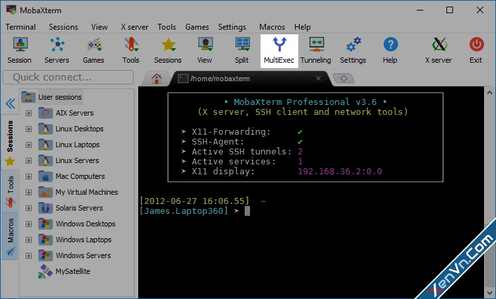The height and width of the screenshot is (299, 496).
Task: Open the Tunneling toolbar icon
Action: 315,51
